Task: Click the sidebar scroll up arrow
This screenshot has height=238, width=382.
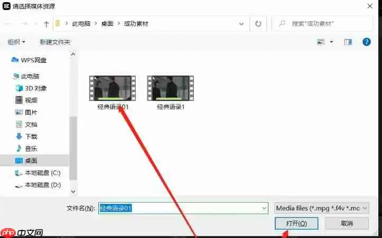Action: click(73, 54)
